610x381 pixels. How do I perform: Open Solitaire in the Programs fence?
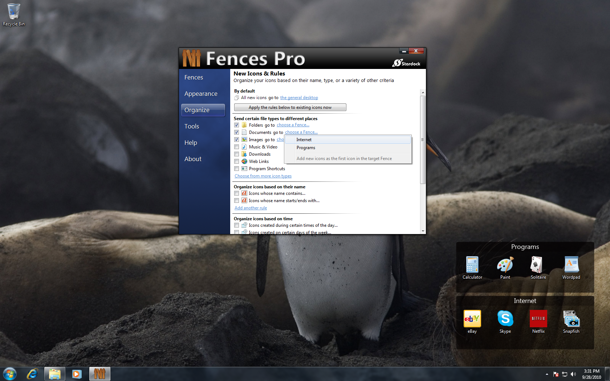click(x=538, y=268)
